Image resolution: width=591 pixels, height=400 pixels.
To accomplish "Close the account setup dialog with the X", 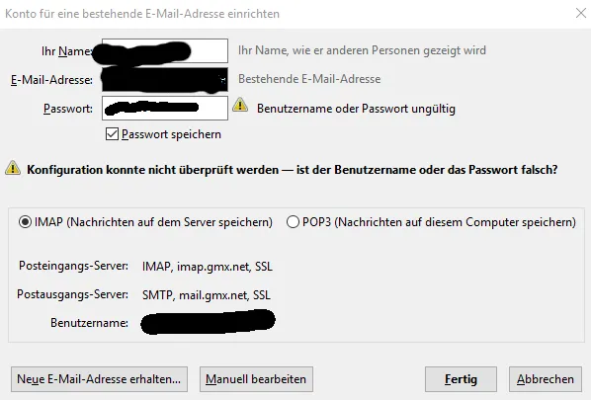I will pyautogui.click(x=581, y=13).
